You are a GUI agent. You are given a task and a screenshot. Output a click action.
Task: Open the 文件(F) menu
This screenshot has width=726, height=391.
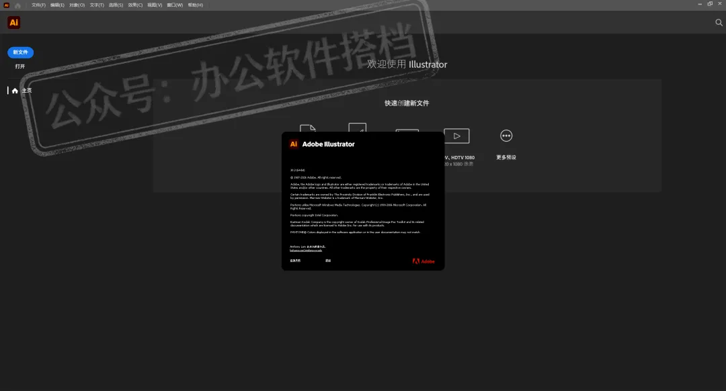(x=38, y=5)
